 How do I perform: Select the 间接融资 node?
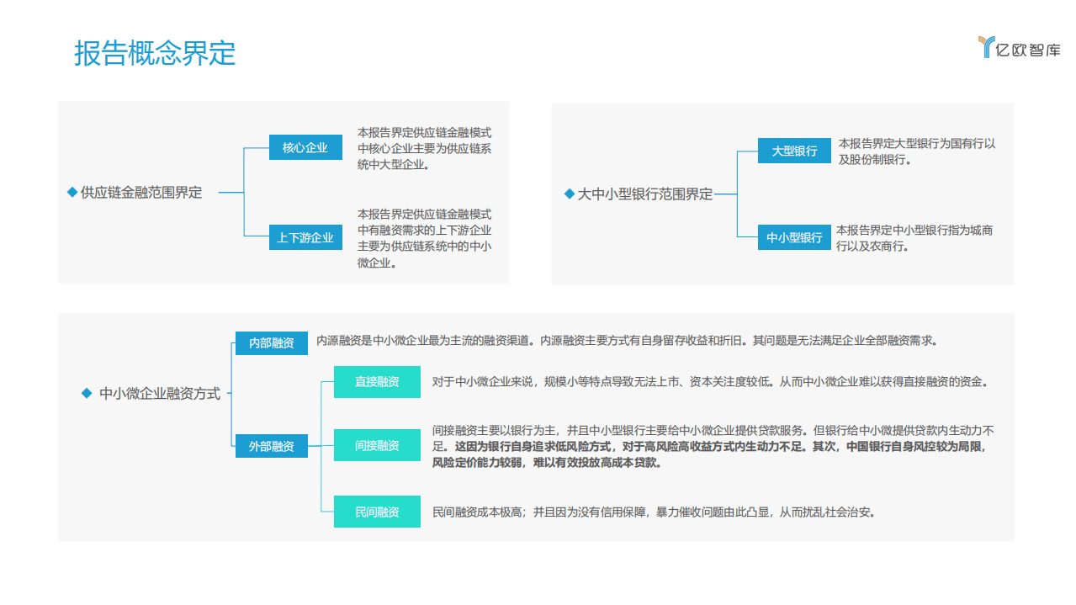(377, 445)
